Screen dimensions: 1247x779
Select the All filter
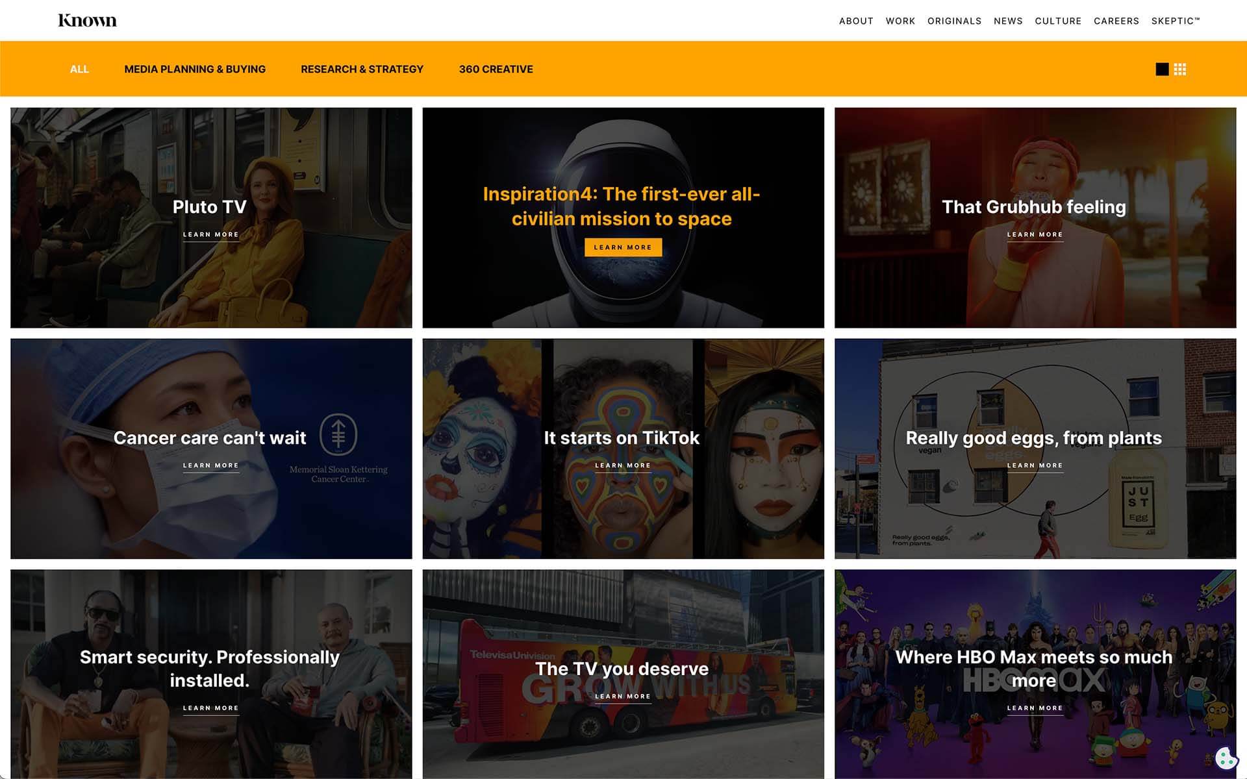[79, 69]
